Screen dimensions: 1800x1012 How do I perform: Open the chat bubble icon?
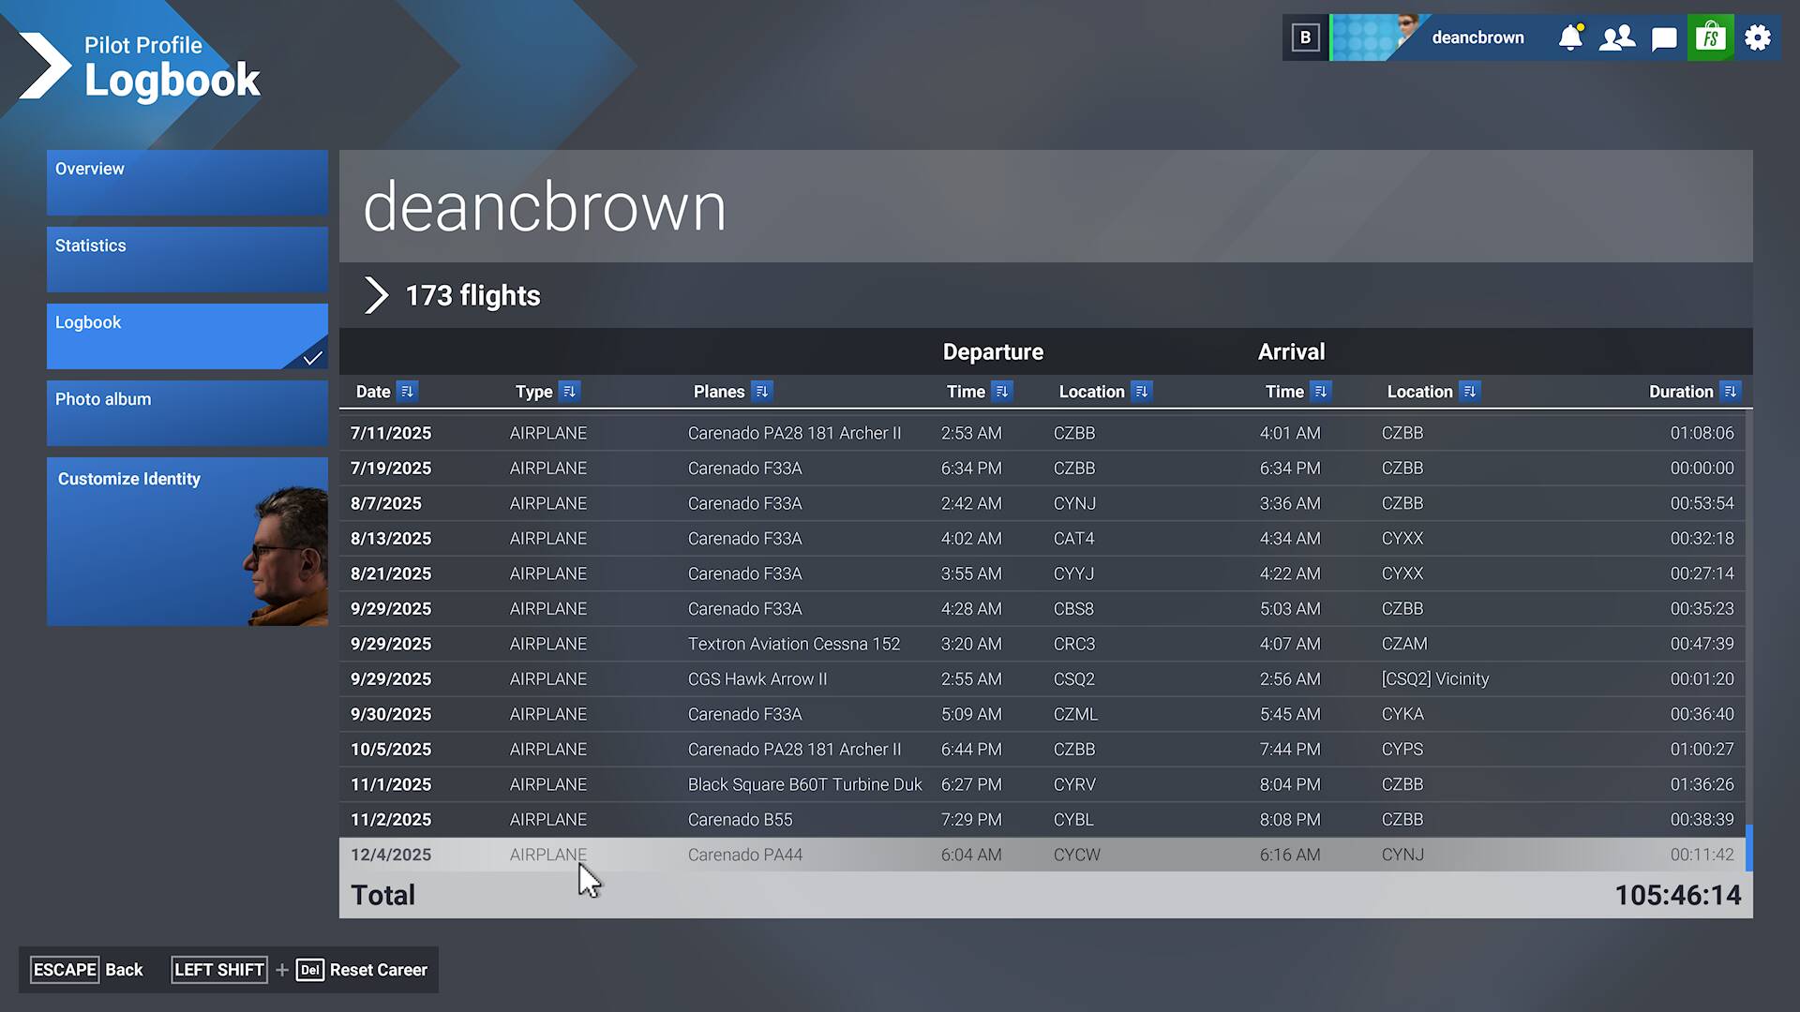pos(1664,38)
